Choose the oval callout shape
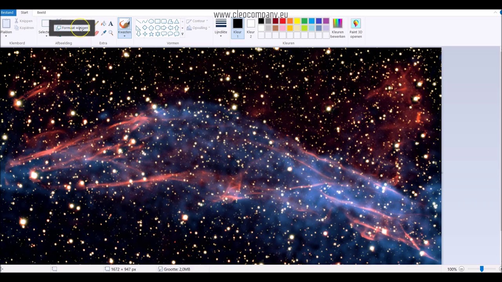This screenshot has width=502, height=282. tap(170, 34)
